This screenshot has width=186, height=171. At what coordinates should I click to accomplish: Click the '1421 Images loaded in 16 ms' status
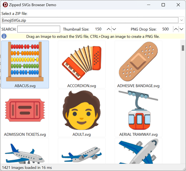[x=27, y=168]
